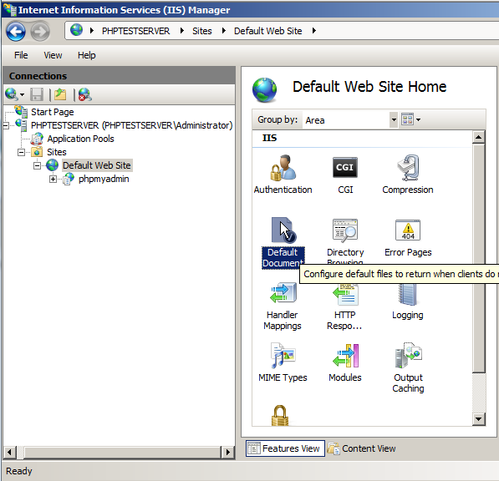Screen dimensions: 499x481
Task: Collapse the Default Web Site node
Action: pyautogui.click(x=38, y=165)
